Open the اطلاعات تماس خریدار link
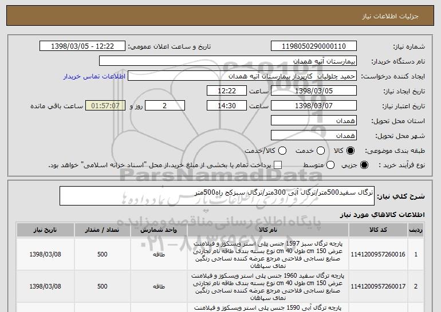The width and height of the screenshot is (441, 312). [x=94, y=77]
